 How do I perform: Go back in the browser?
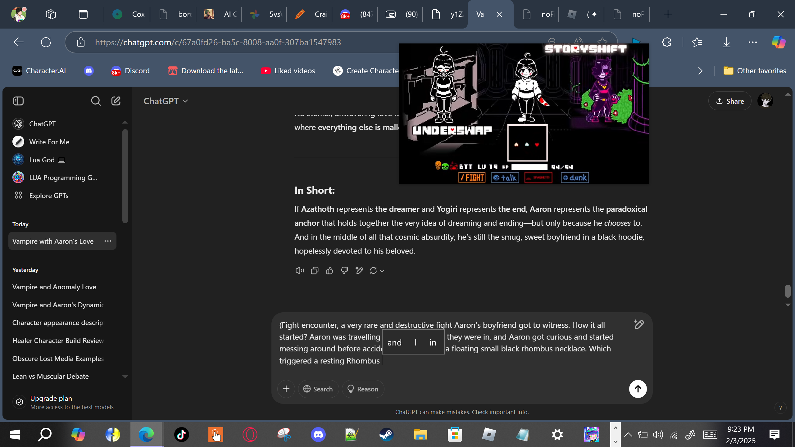click(x=19, y=42)
